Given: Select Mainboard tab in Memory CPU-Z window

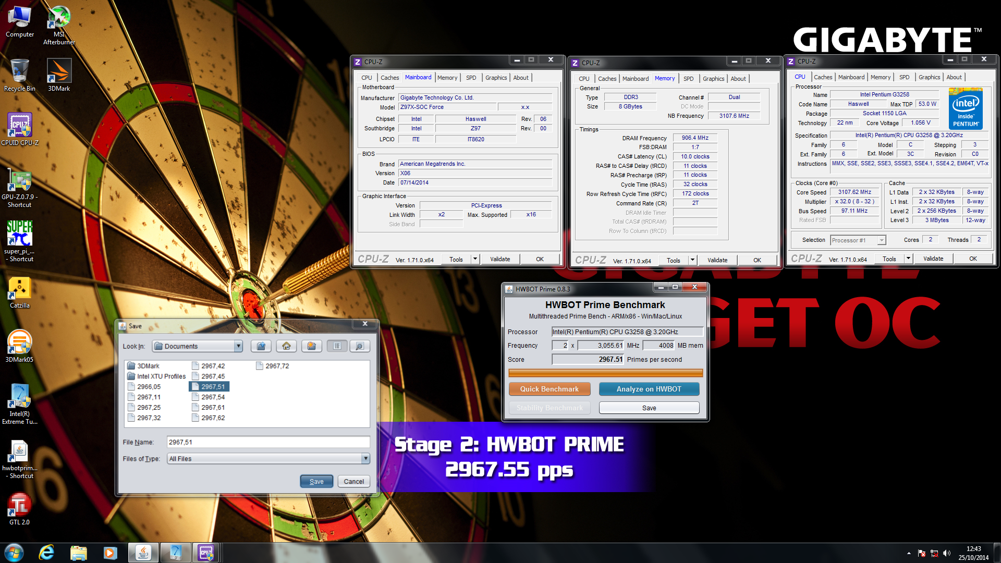Looking at the screenshot, I should 636,79.
